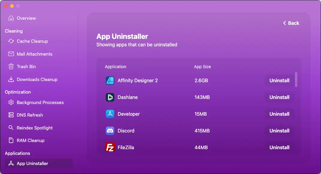The image size is (321, 174).
Task: Open Mail Attachments in the sidebar
Action: [x=34, y=54]
